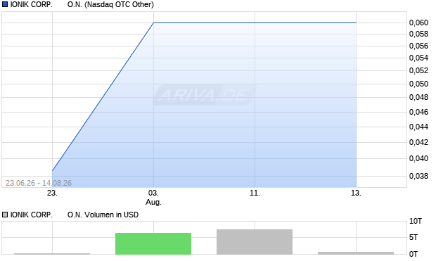436x261 pixels.
Task: Click the tall gray volume bar at 11.
Action: [x=255, y=242]
